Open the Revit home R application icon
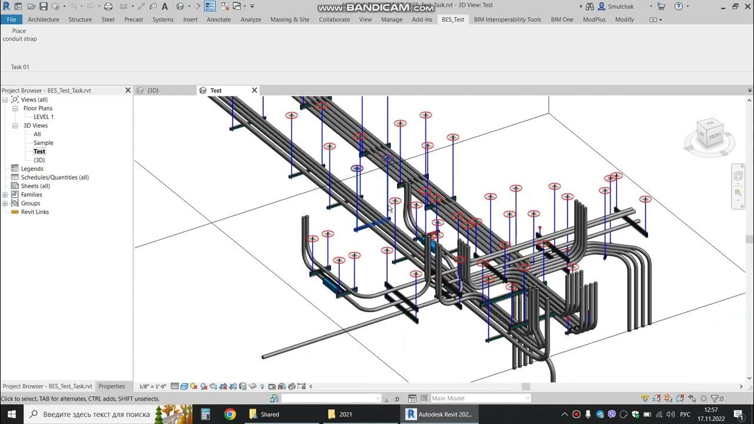 tap(6, 6)
